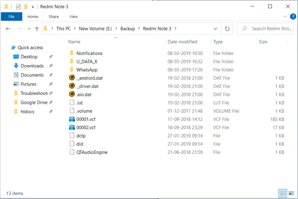Switch to the Share ribbon tab
This screenshot has width=298, height=199.
[54, 16]
